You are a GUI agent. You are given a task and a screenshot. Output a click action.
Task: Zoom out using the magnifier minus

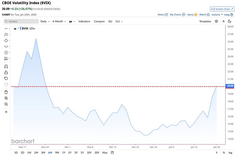6,104
